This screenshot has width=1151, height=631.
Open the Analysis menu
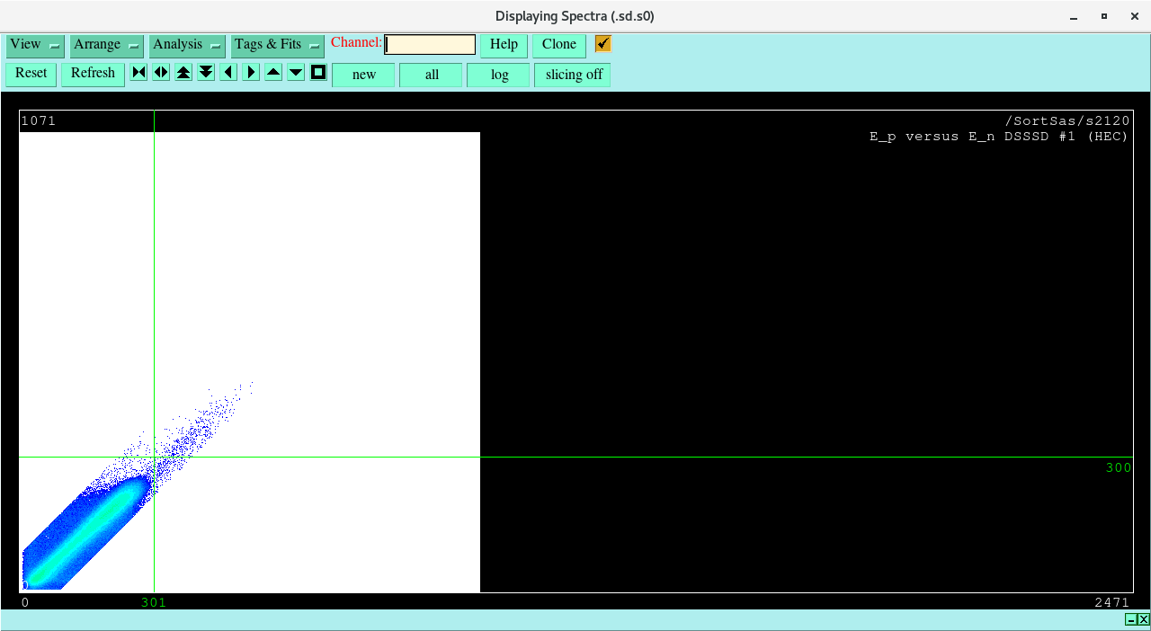(187, 45)
